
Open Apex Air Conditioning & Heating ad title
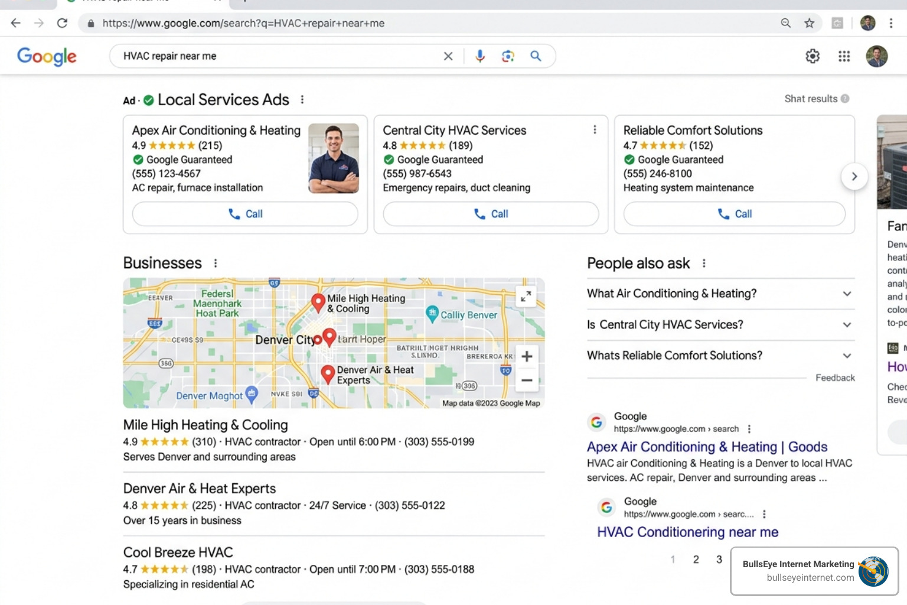point(216,130)
